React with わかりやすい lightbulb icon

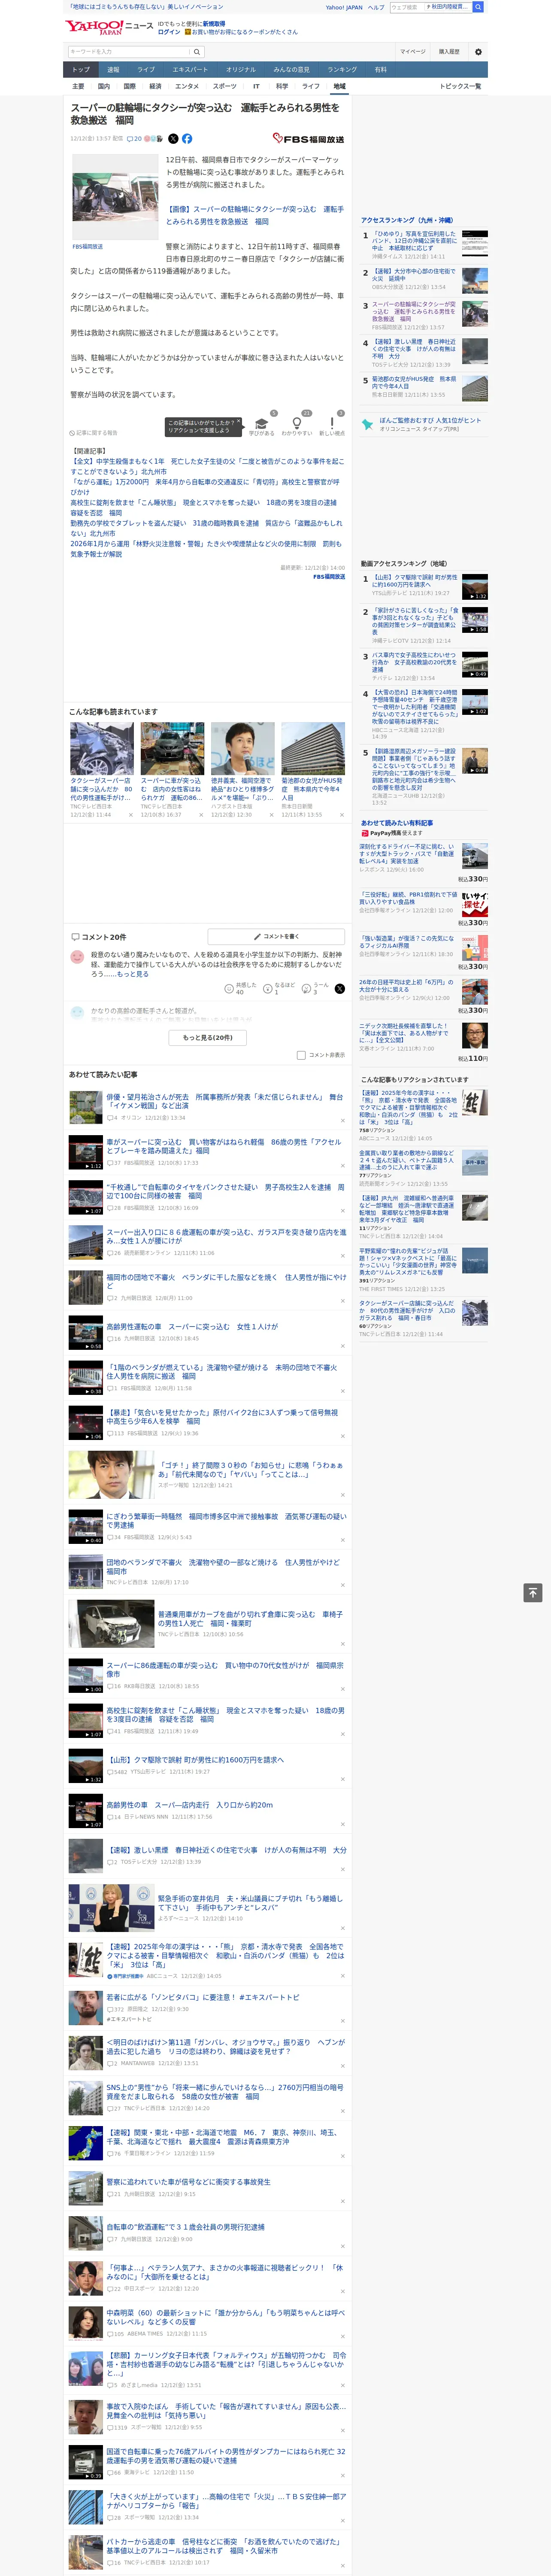point(297,424)
